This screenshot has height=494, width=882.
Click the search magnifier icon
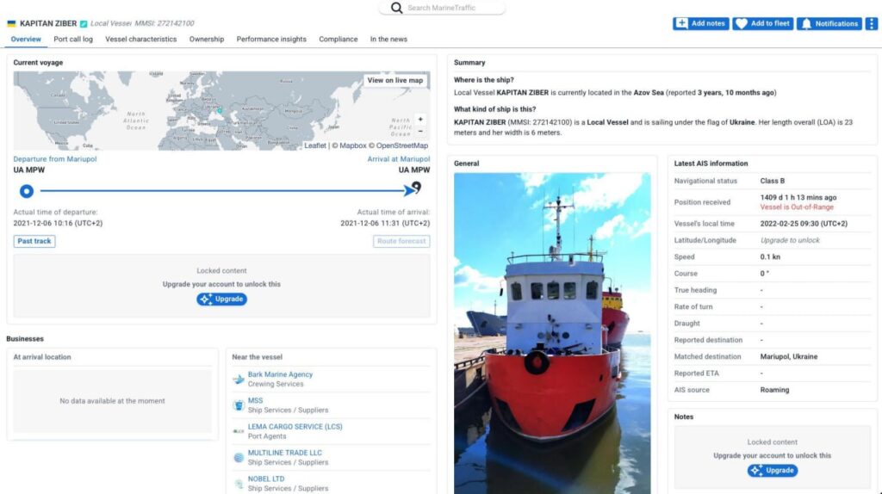[x=396, y=8]
